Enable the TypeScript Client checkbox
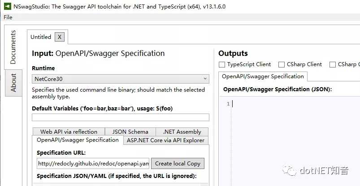The image size is (360, 186). (x=222, y=64)
